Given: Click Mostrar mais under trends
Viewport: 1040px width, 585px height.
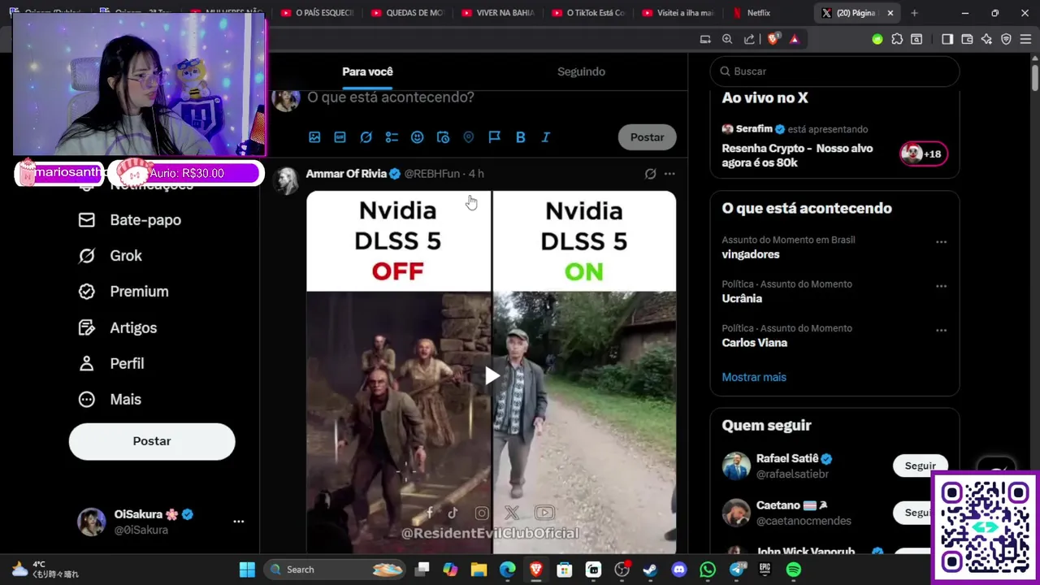Looking at the screenshot, I should [x=754, y=377].
